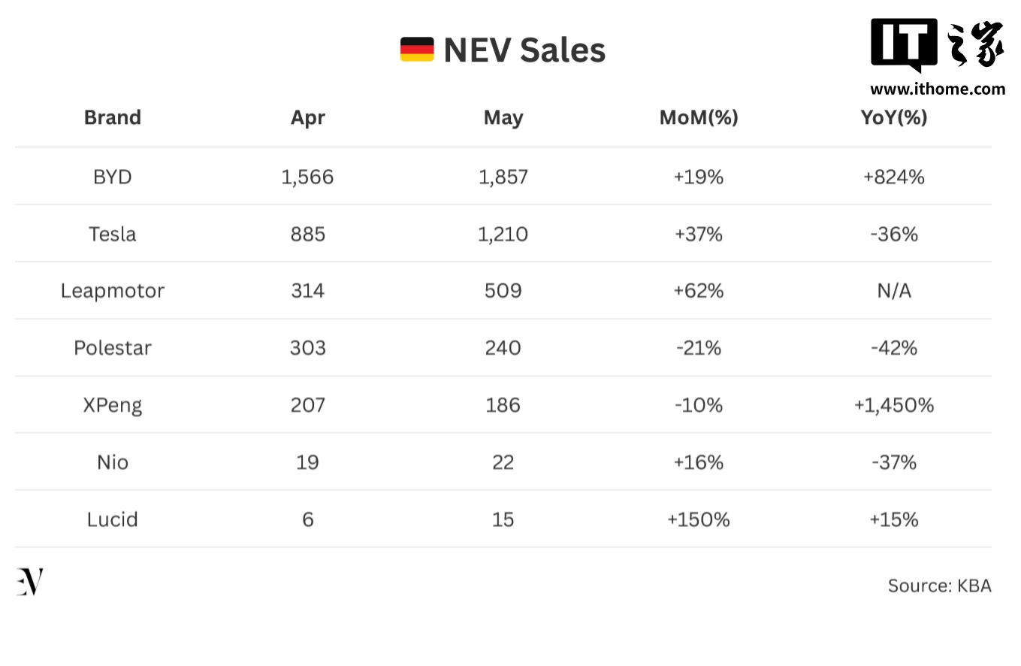Click the EV logo at bottom left
Image resolution: width=1021 pixels, height=666 pixels.
pyautogui.click(x=30, y=582)
